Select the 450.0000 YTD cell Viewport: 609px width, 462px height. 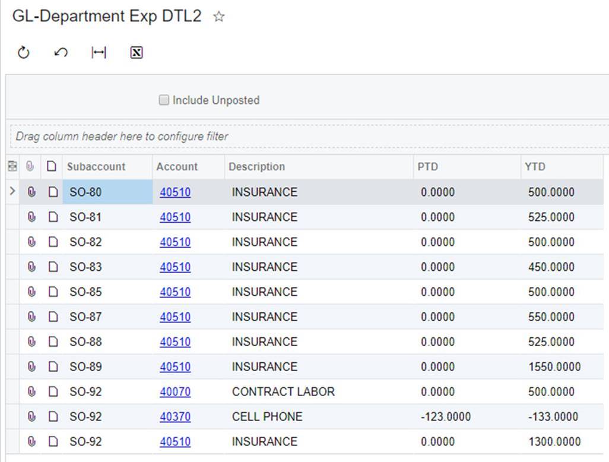[562, 267]
